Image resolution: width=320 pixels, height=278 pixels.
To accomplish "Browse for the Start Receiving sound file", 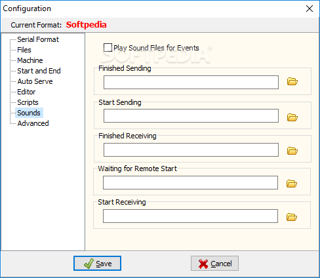I will click(x=292, y=217).
